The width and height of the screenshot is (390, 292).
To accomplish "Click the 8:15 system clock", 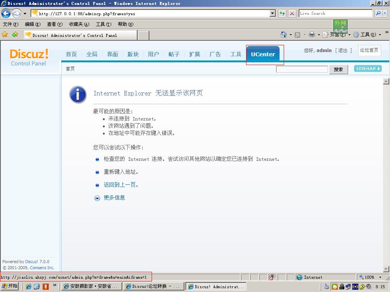I will (x=380, y=287).
